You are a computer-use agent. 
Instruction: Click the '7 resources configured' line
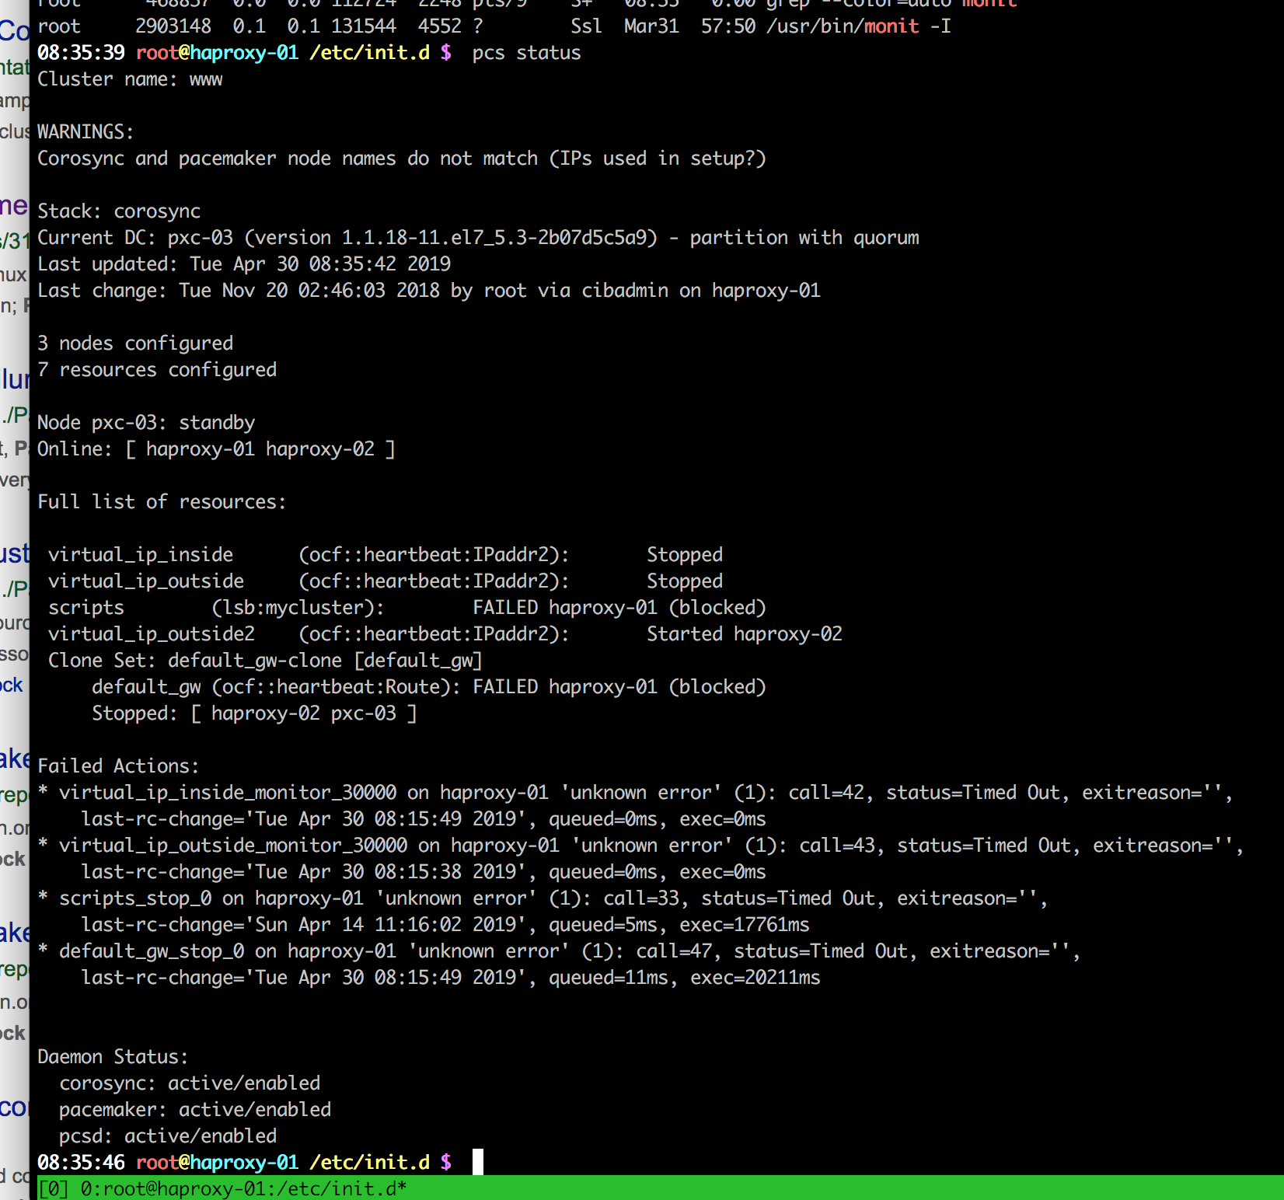(157, 370)
